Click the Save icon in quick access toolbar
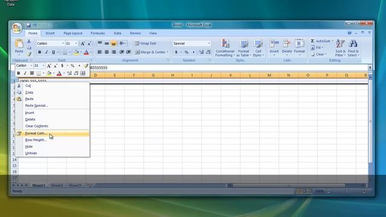 (x=28, y=25)
